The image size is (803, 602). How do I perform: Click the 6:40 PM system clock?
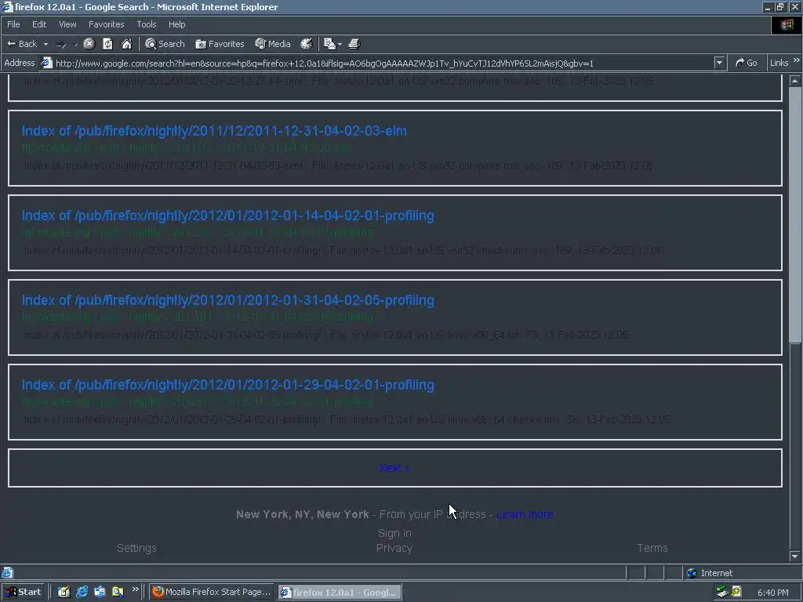click(x=772, y=593)
